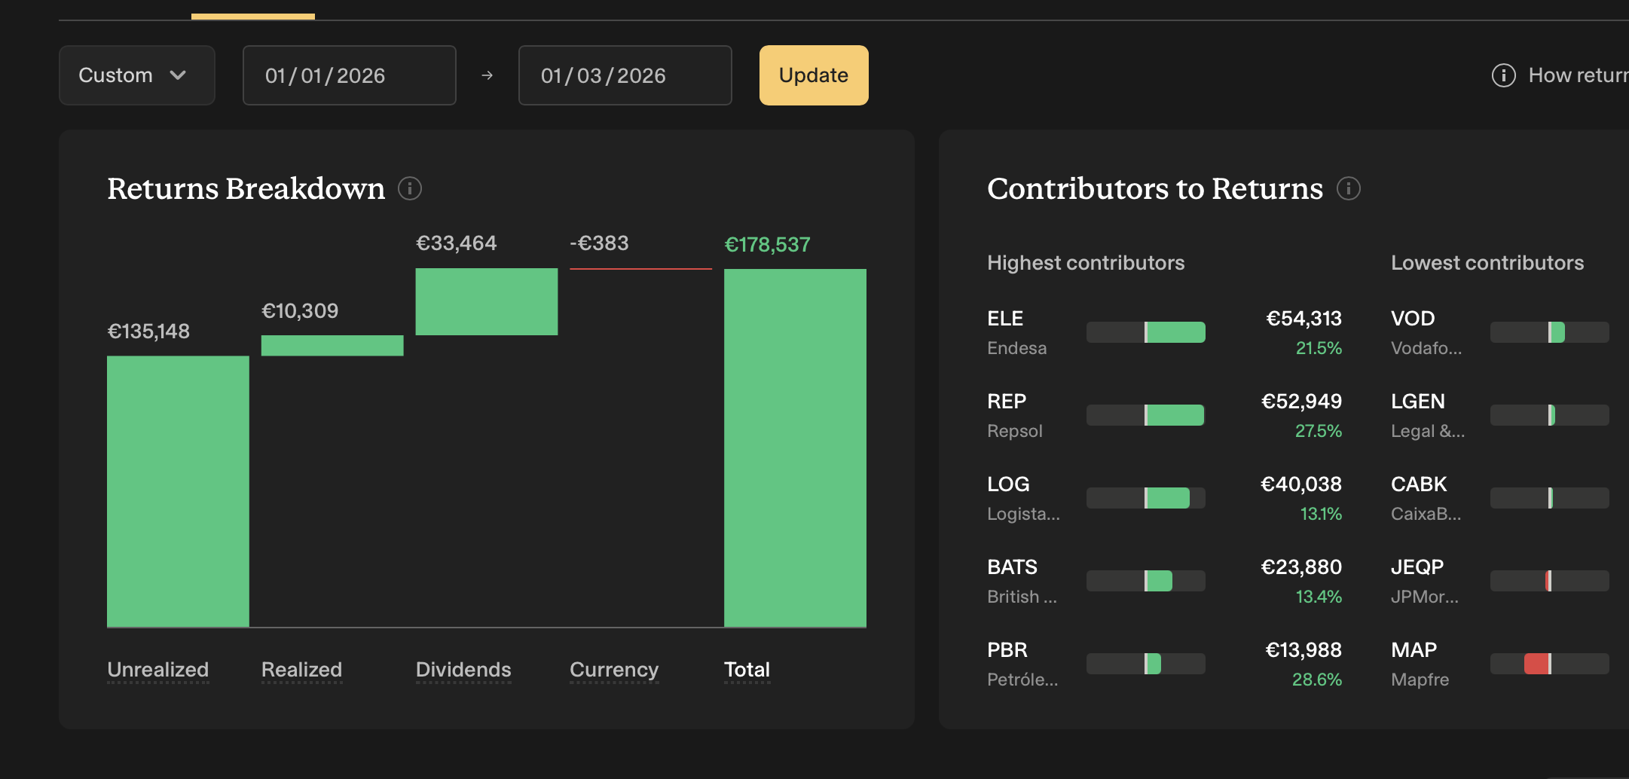
Task: Click the Endesa contribution bar
Action: (1175, 332)
